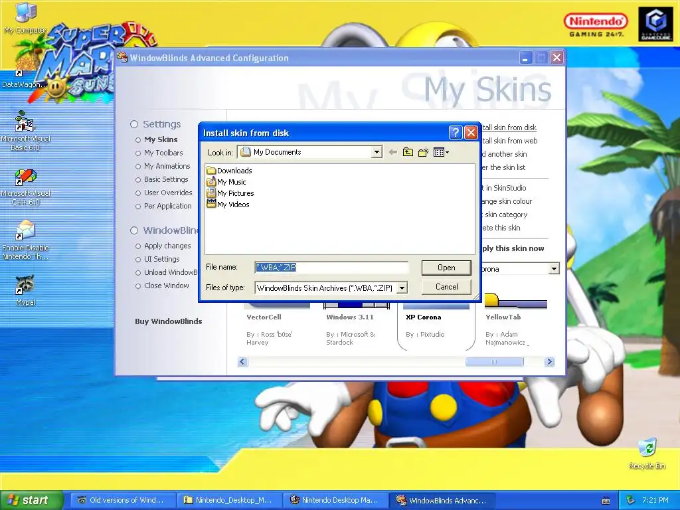
Task: Select the Downloads folder
Action: pos(229,171)
